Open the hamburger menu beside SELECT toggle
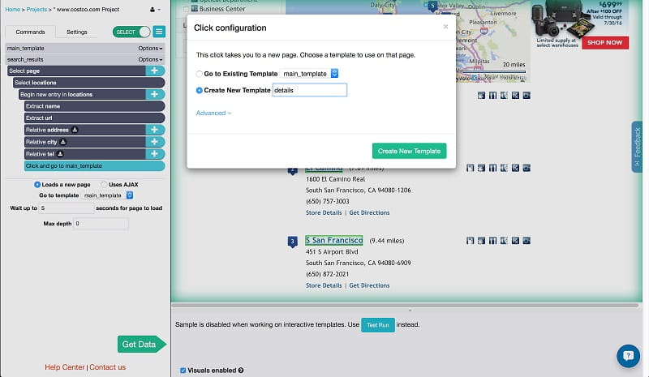 pyautogui.click(x=159, y=32)
